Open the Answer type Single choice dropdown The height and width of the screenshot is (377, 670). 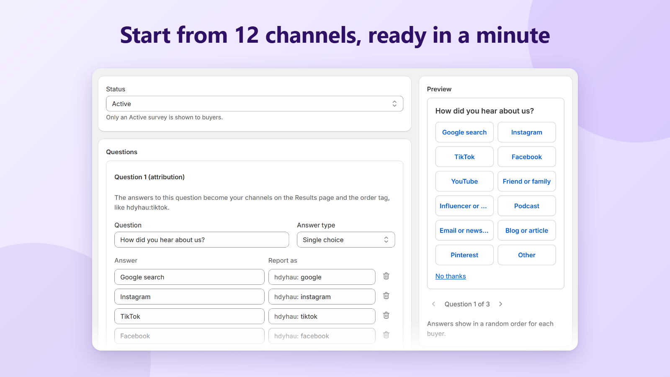[x=346, y=240]
